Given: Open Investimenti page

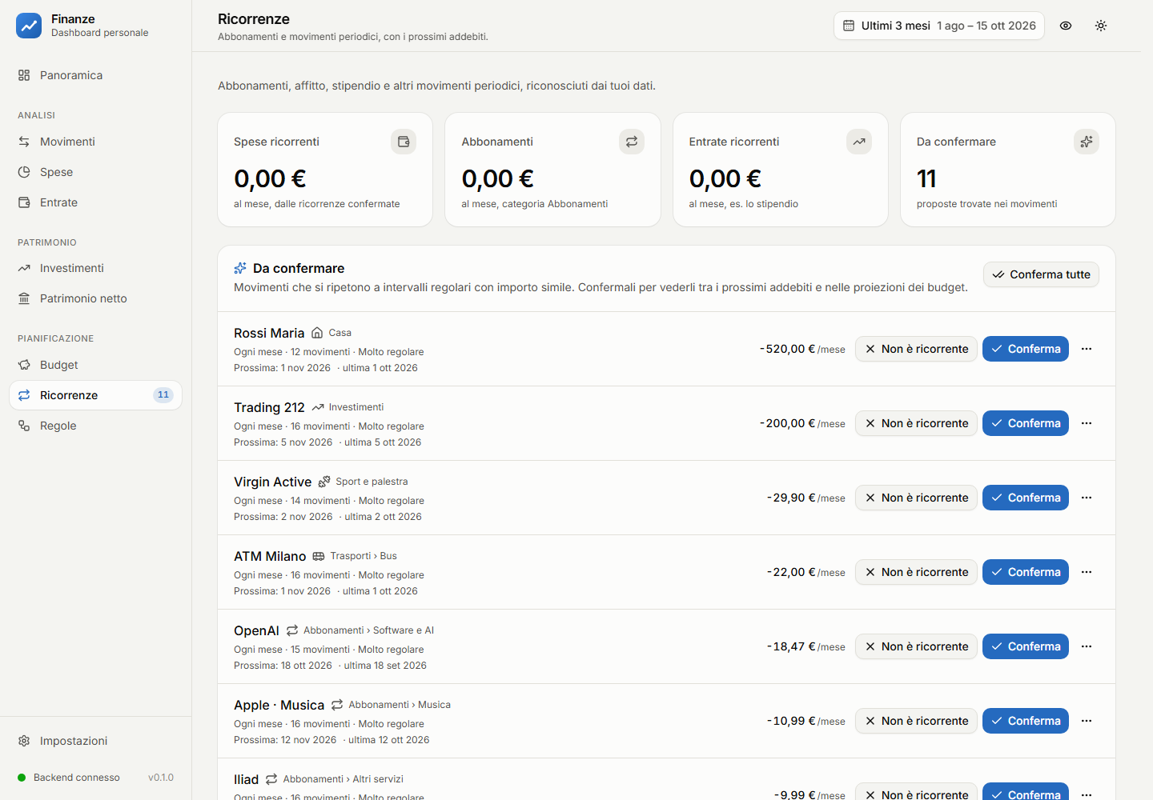Looking at the screenshot, I should [x=95, y=268].
